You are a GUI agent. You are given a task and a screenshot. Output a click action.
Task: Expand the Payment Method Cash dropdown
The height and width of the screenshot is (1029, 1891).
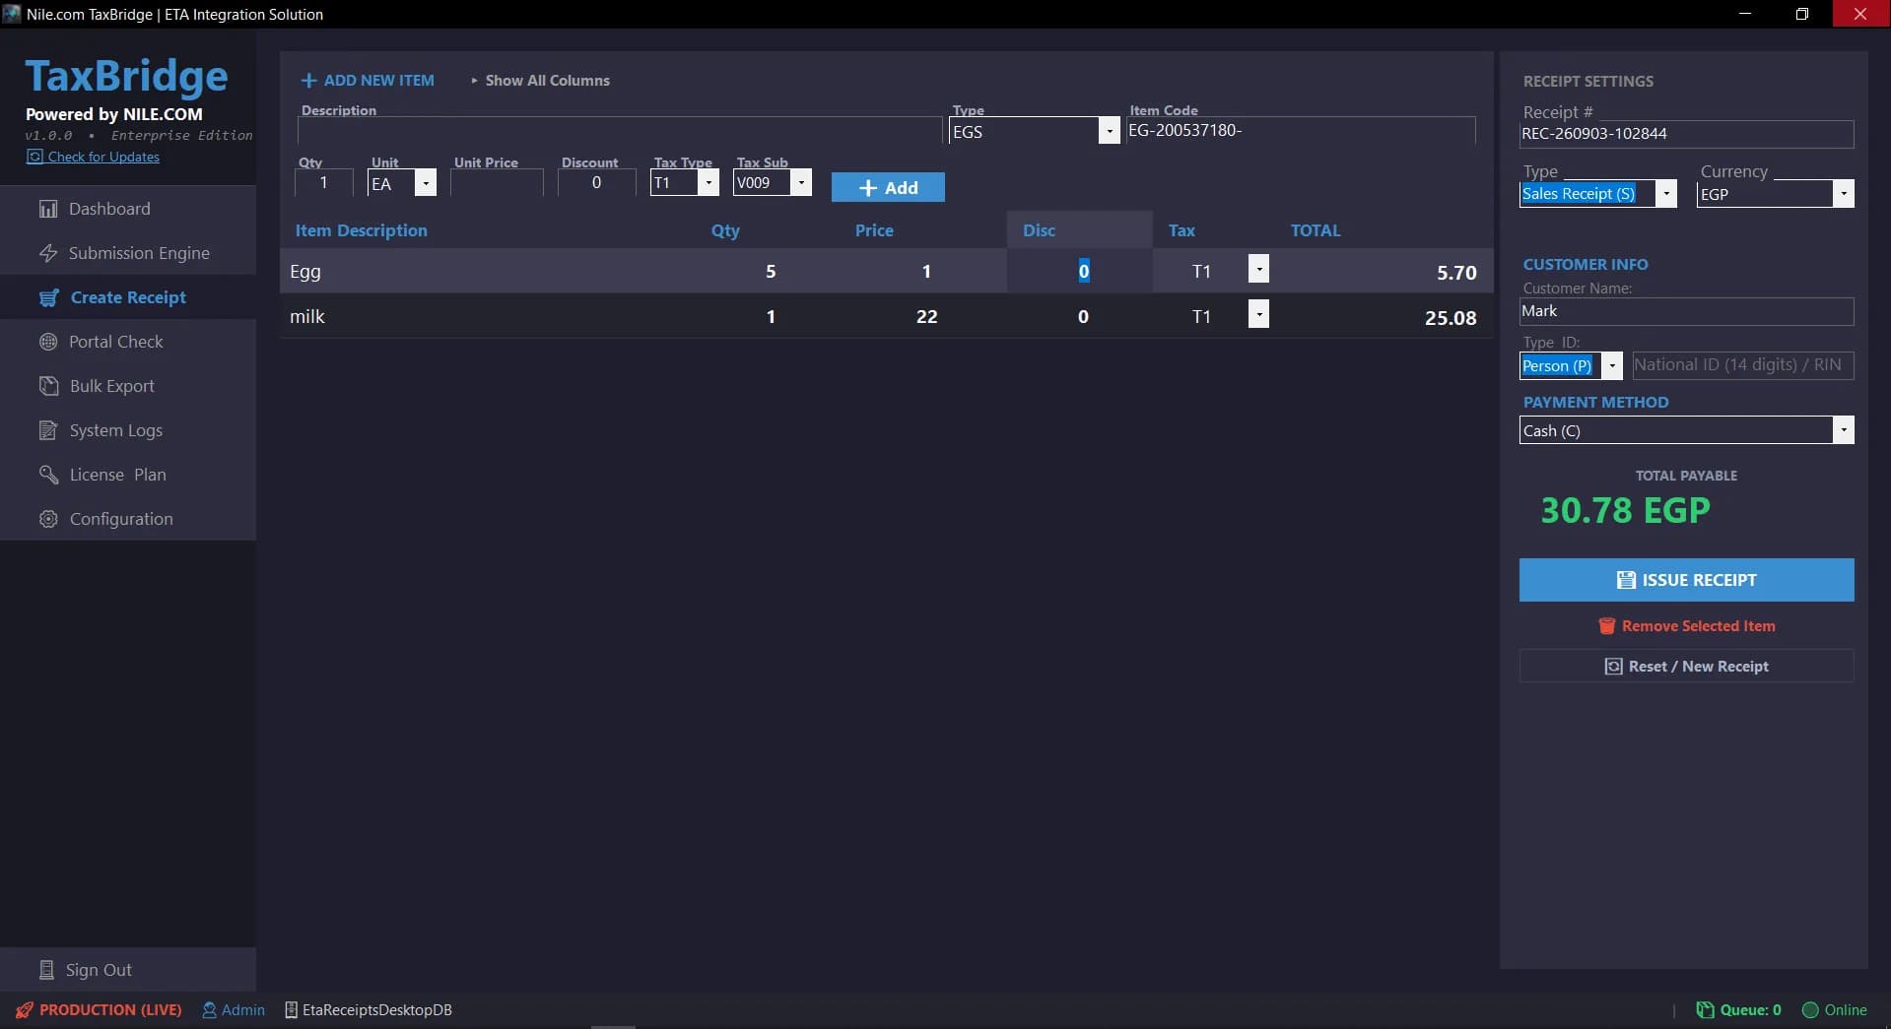point(1844,429)
